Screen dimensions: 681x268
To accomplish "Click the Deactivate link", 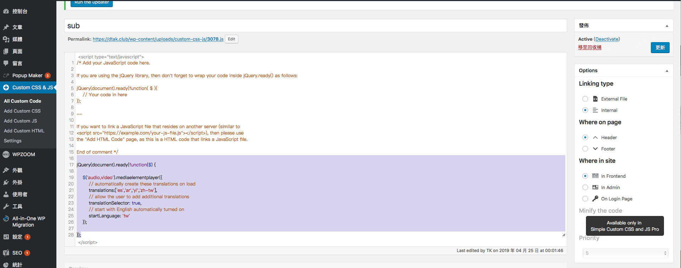I will click(607, 39).
